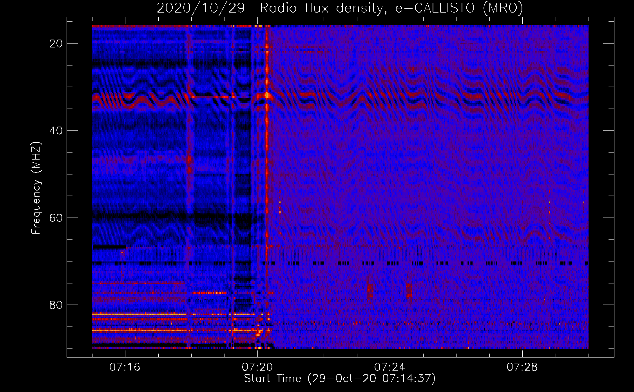Click the bright vertical burst near 07:20

(x=267, y=187)
